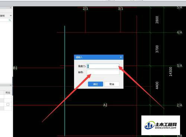Click axis label 3/A on the drawing

179,66
